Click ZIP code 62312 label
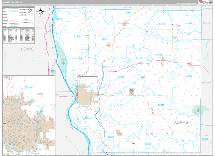 166,151
